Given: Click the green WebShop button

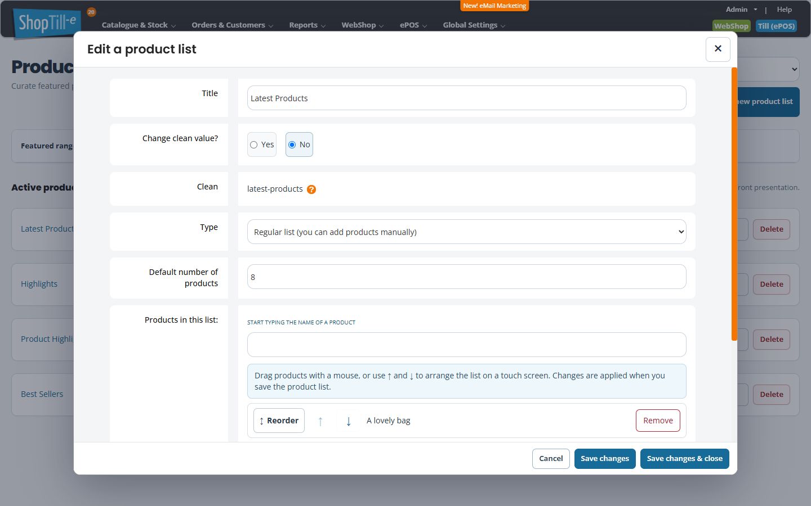Looking at the screenshot, I should [731, 26].
